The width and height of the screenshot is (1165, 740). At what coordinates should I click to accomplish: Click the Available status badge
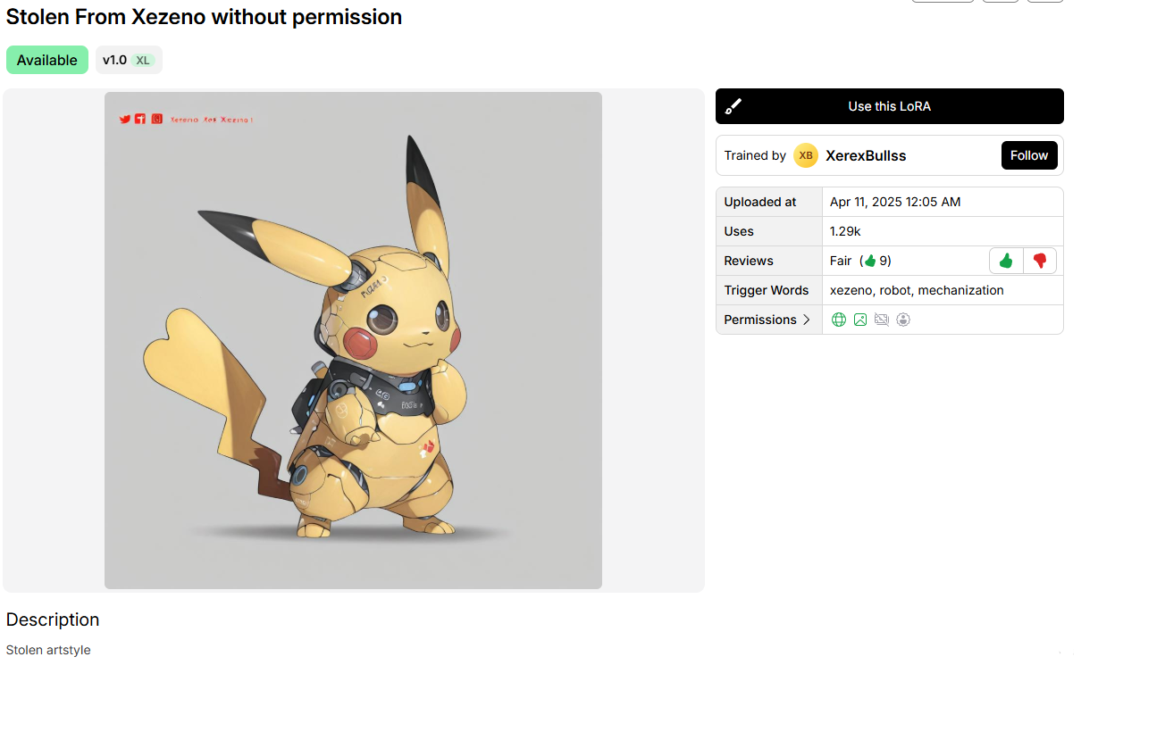pyautogui.click(x=47, y=60)
